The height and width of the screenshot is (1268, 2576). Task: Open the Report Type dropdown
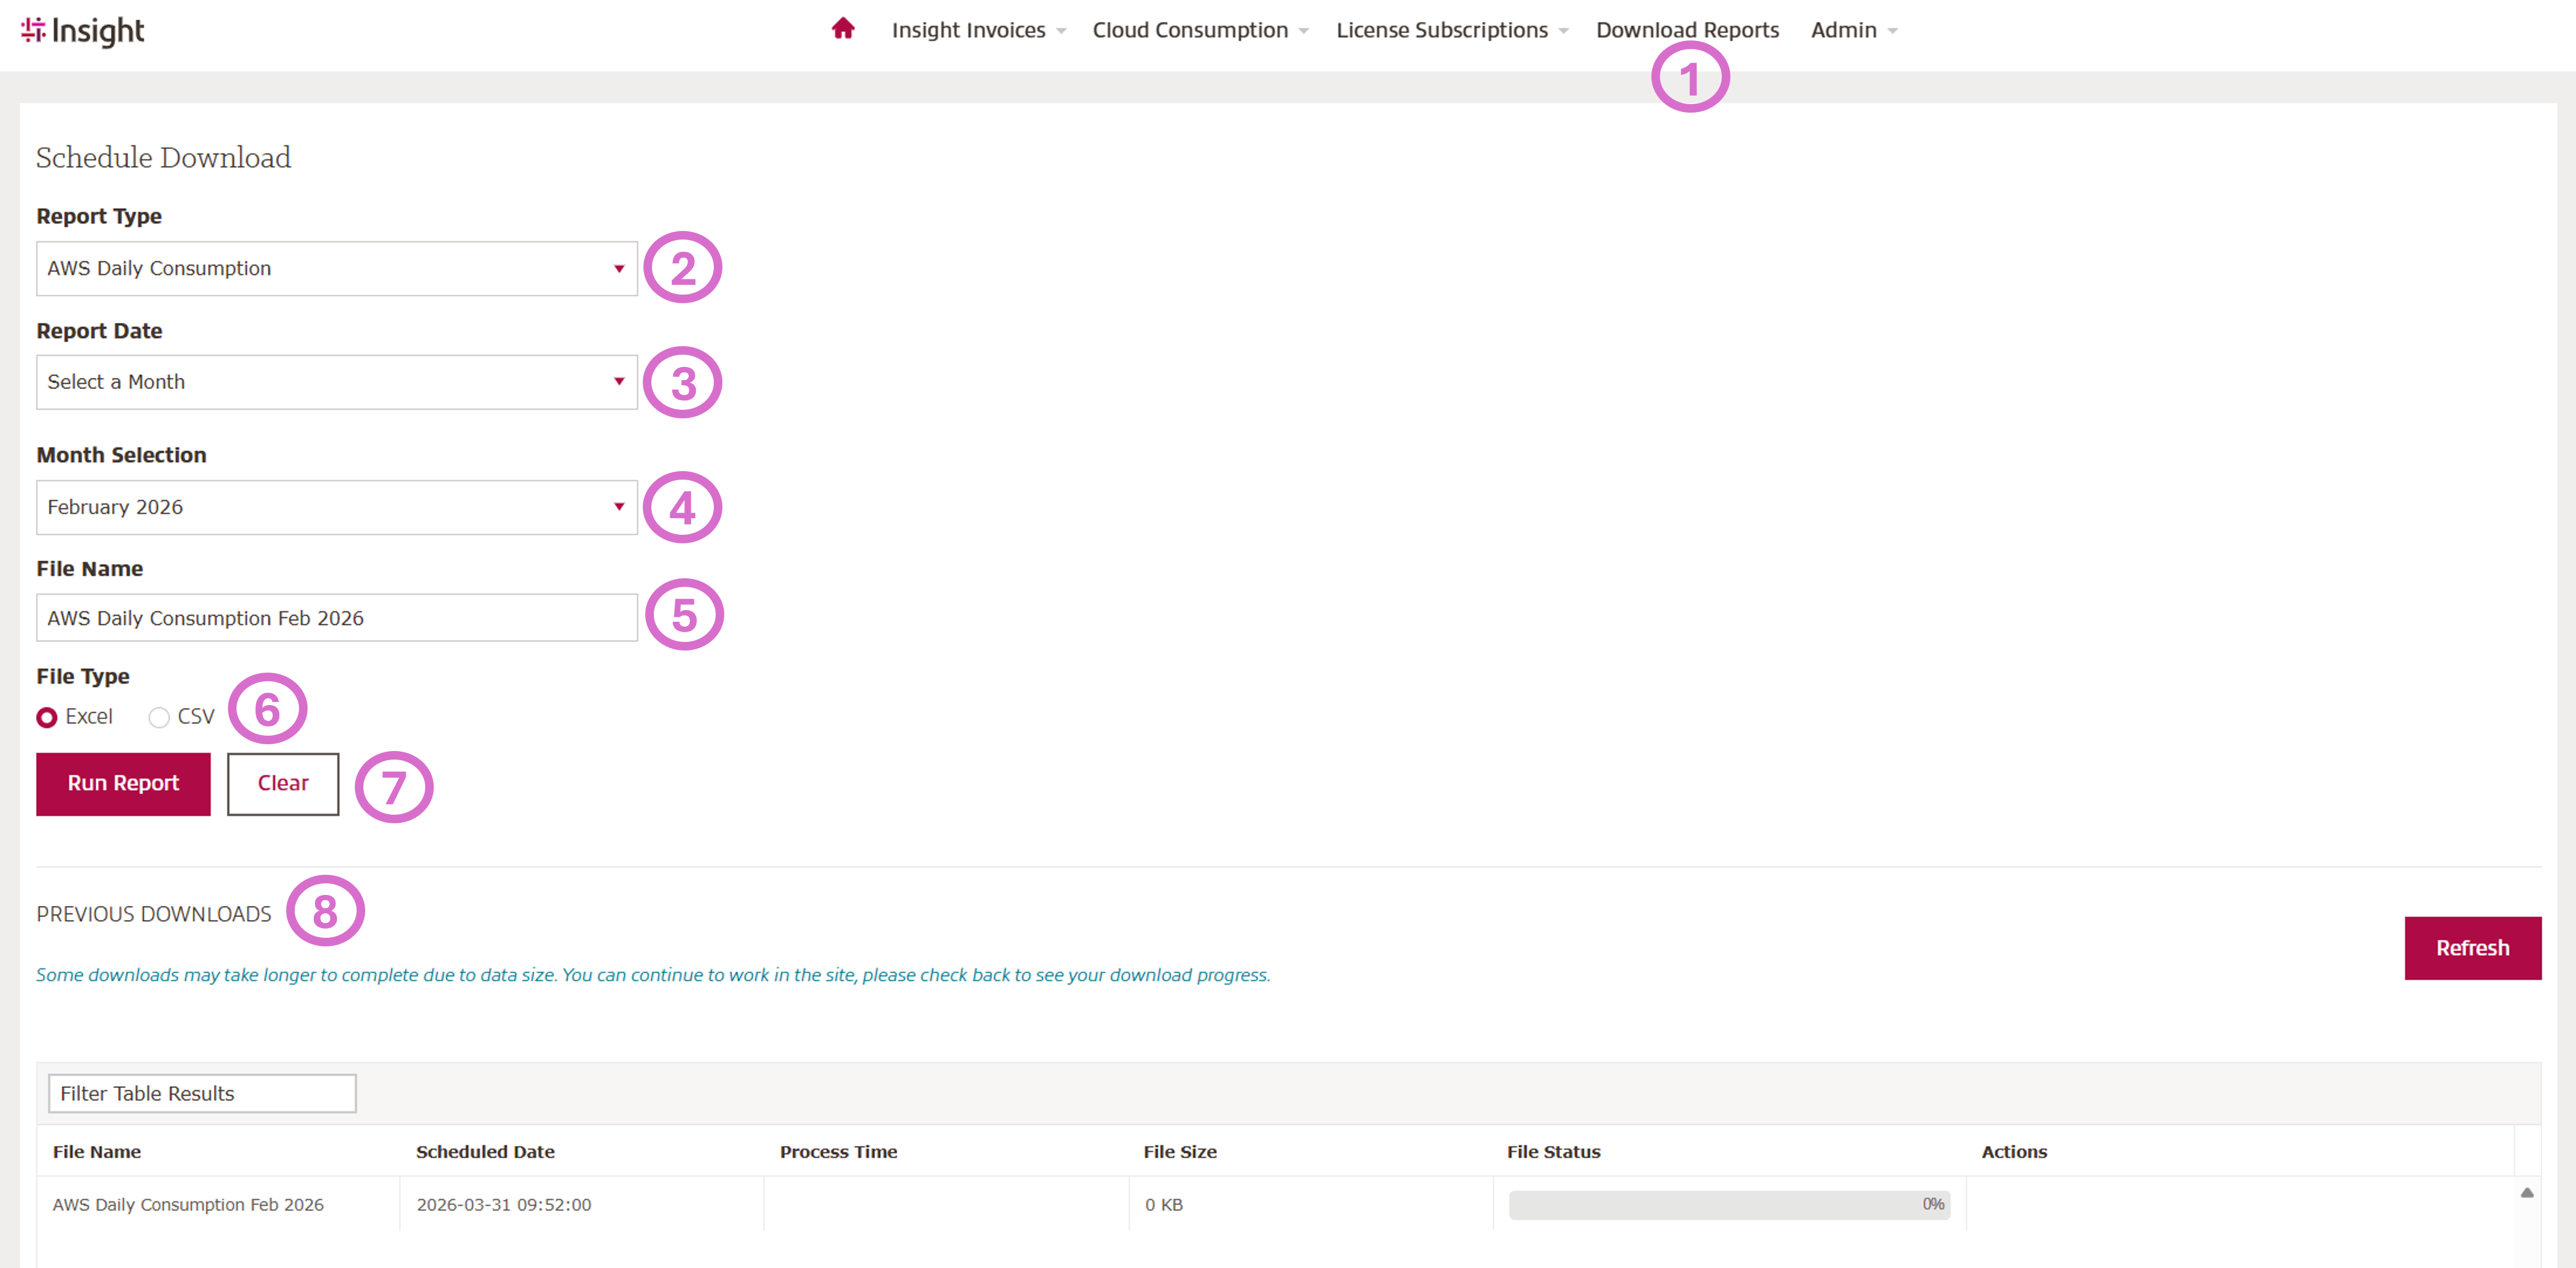[x=336, y=268]
